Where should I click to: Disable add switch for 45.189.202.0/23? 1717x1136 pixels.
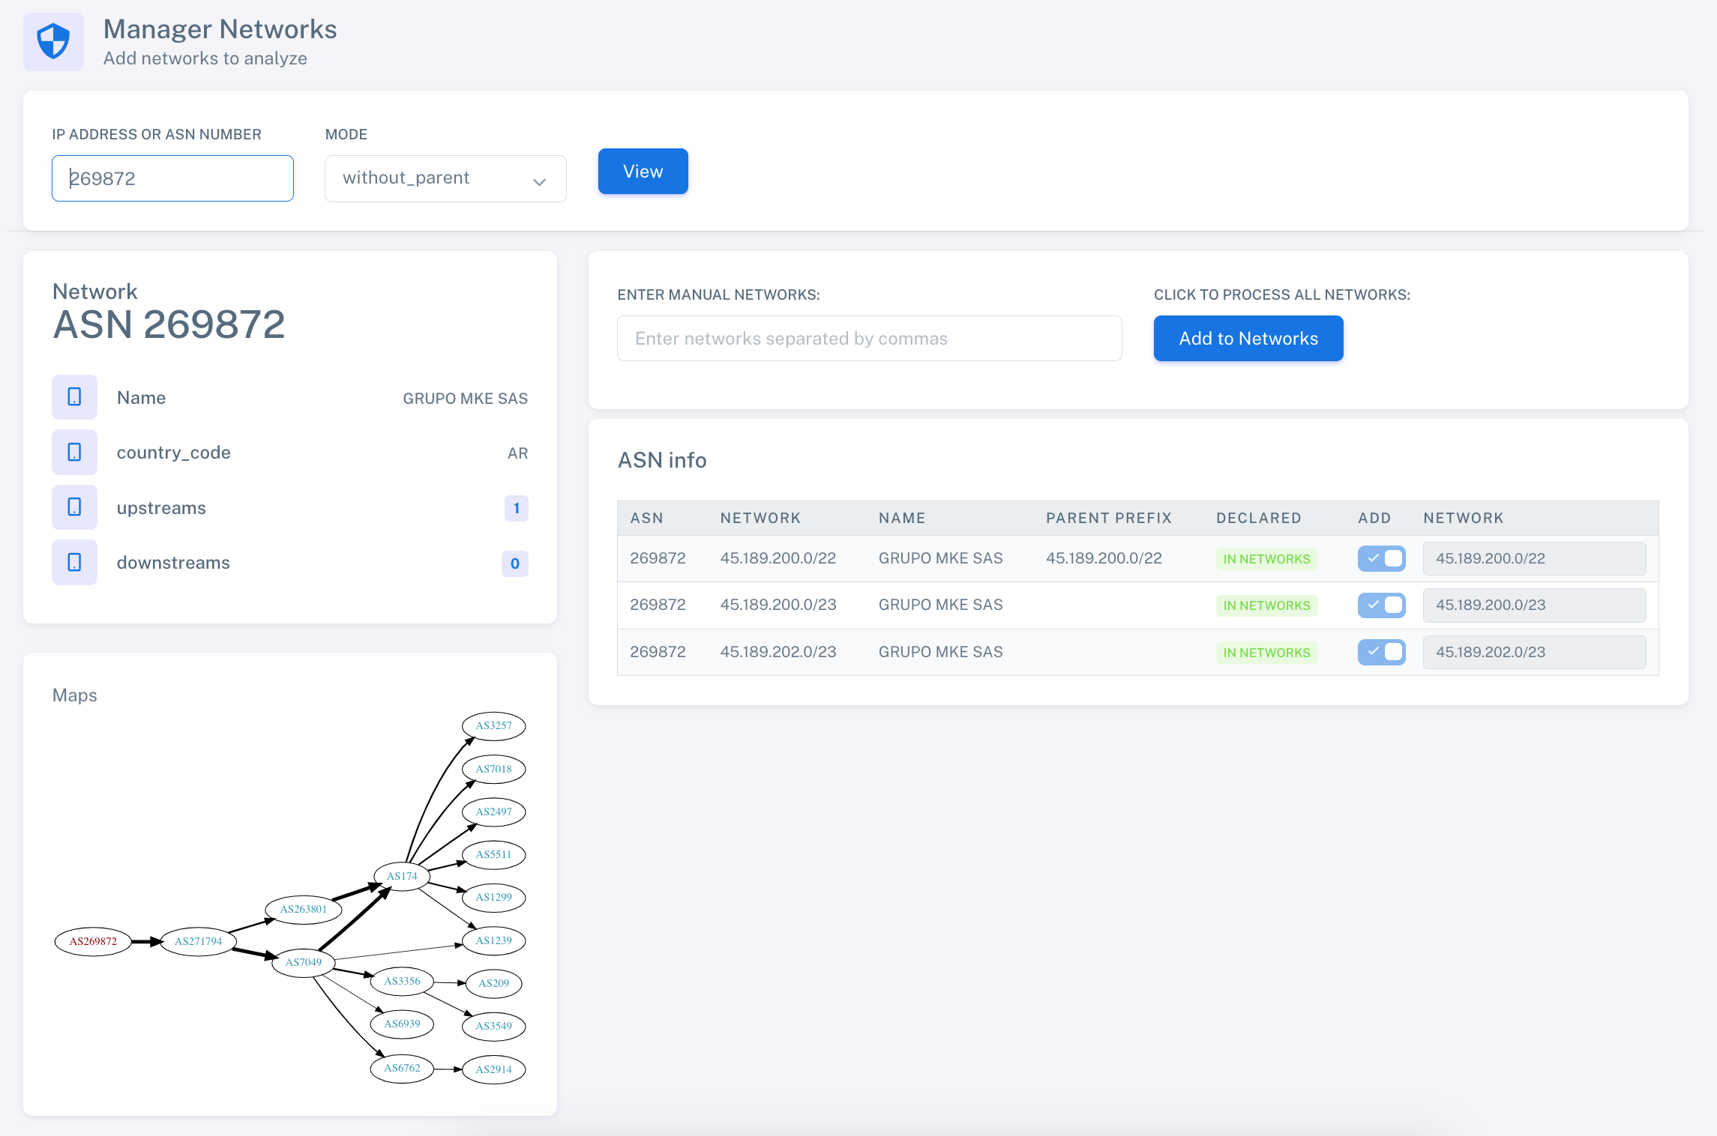pos(1380,652)
